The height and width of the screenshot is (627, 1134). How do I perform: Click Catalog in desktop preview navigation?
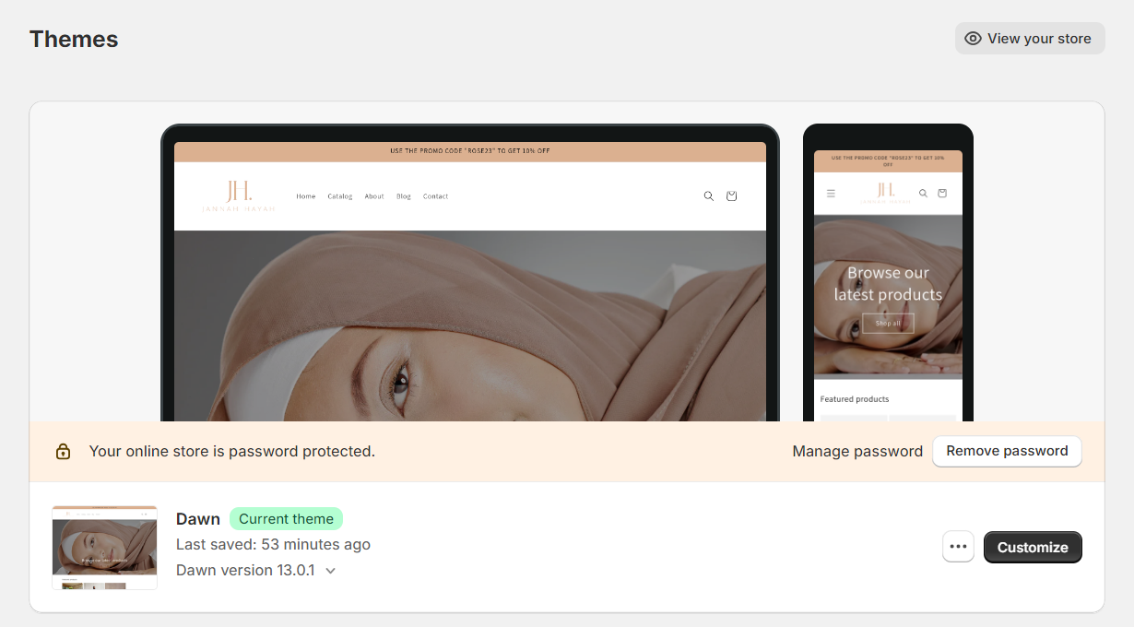click(340, 196)
